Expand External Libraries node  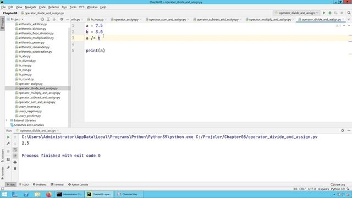coord(7,120)
